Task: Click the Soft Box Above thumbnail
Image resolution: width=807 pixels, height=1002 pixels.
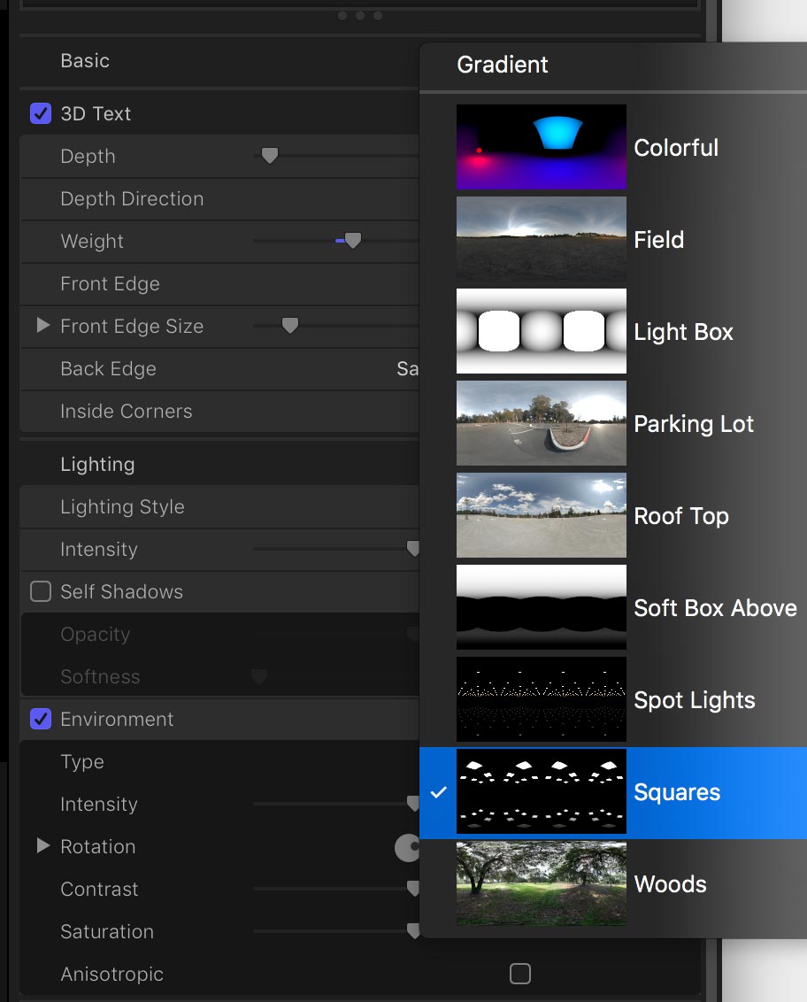Action: 542,607
